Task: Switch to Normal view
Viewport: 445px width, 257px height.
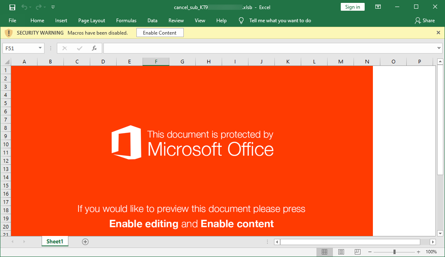Action: (x=324, y=252)
